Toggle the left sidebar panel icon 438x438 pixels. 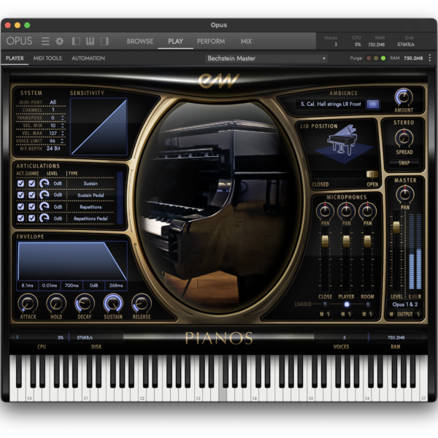click(76, 42)
